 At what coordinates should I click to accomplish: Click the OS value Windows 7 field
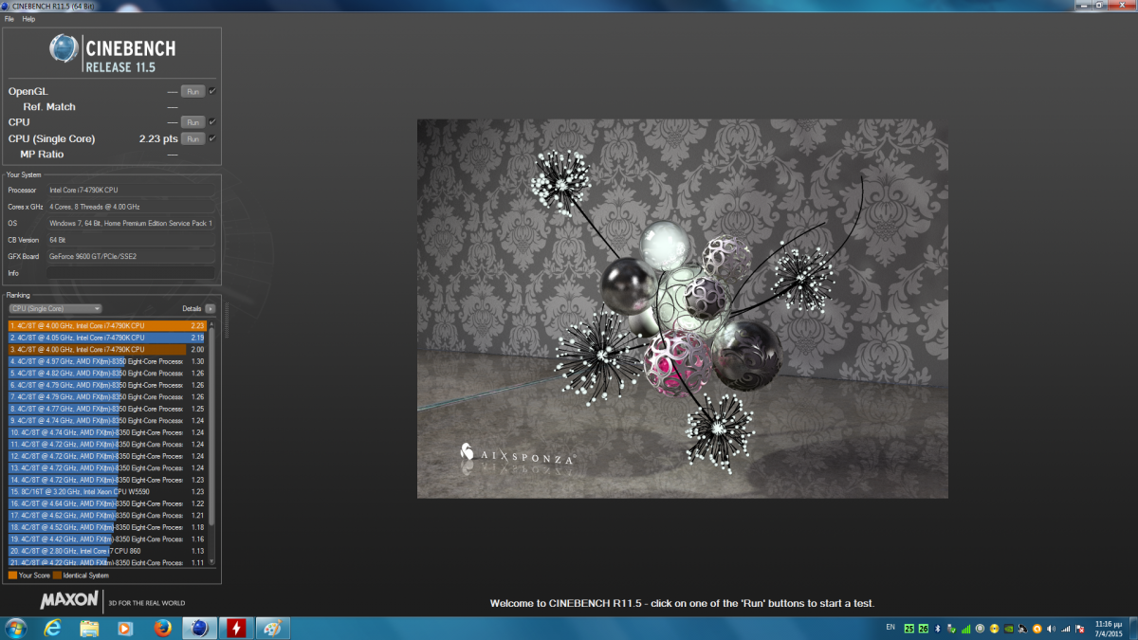131,223
